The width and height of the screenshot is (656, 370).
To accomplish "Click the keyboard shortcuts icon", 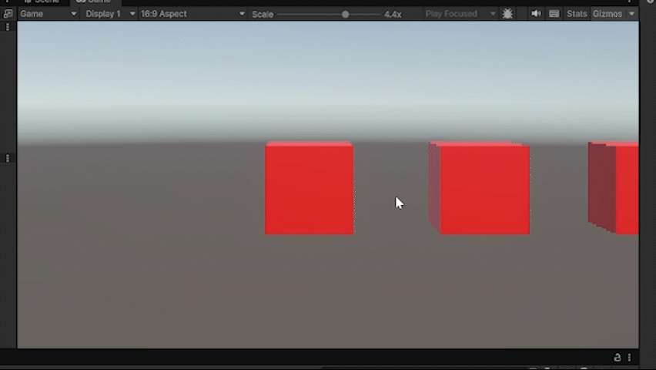I will click(x=554, y=14).
